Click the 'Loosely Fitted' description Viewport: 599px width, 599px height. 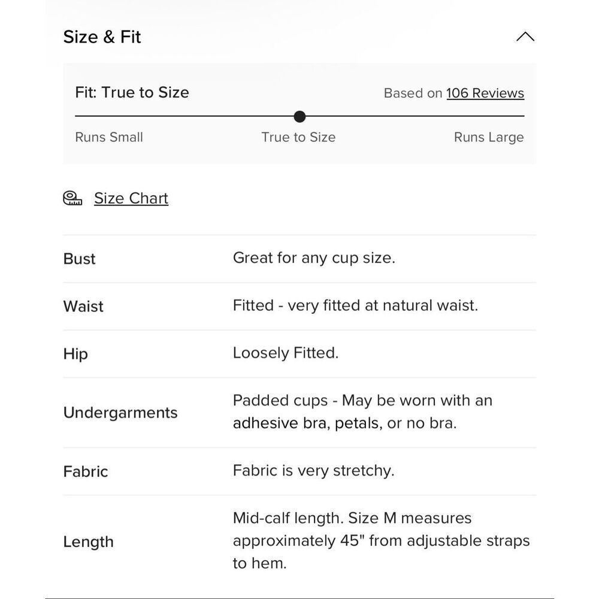click(x=286, y=353)
